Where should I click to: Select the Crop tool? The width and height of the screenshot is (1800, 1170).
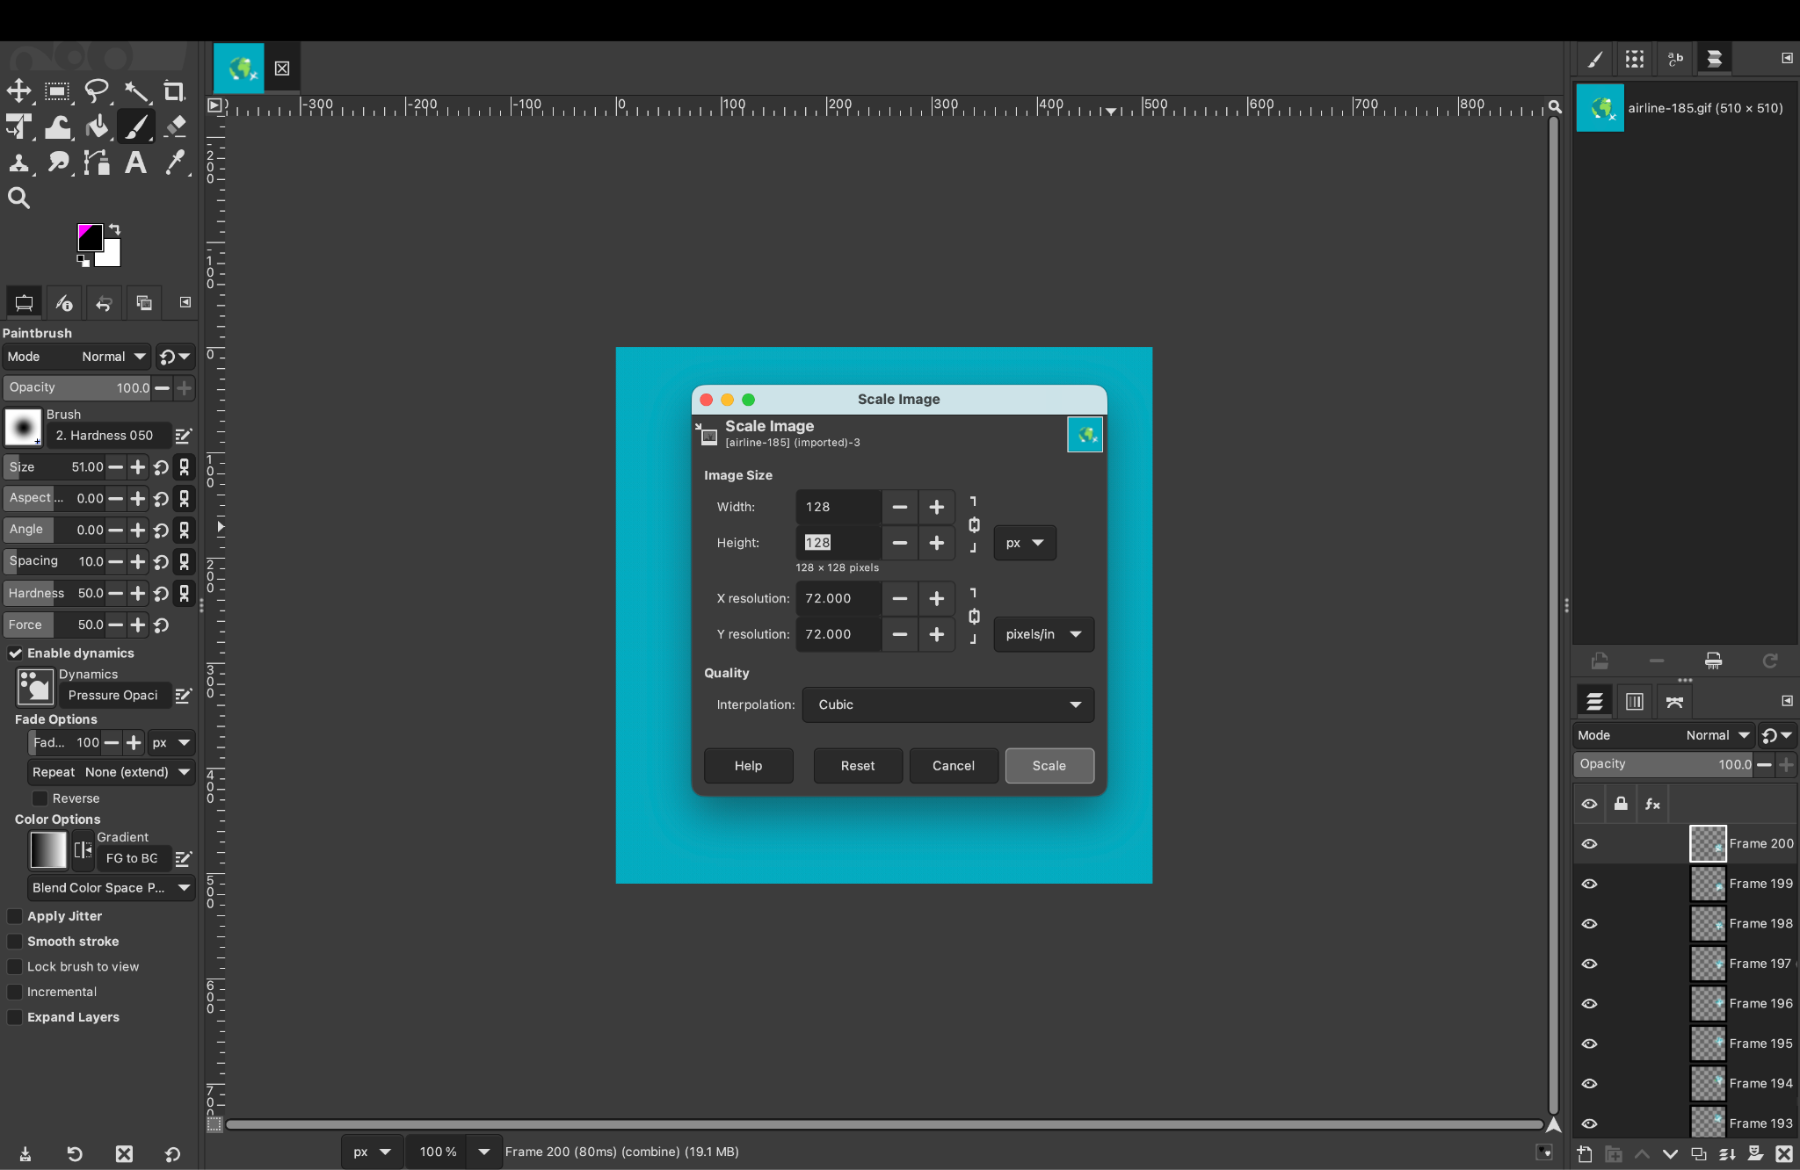(x=174, y=90)
